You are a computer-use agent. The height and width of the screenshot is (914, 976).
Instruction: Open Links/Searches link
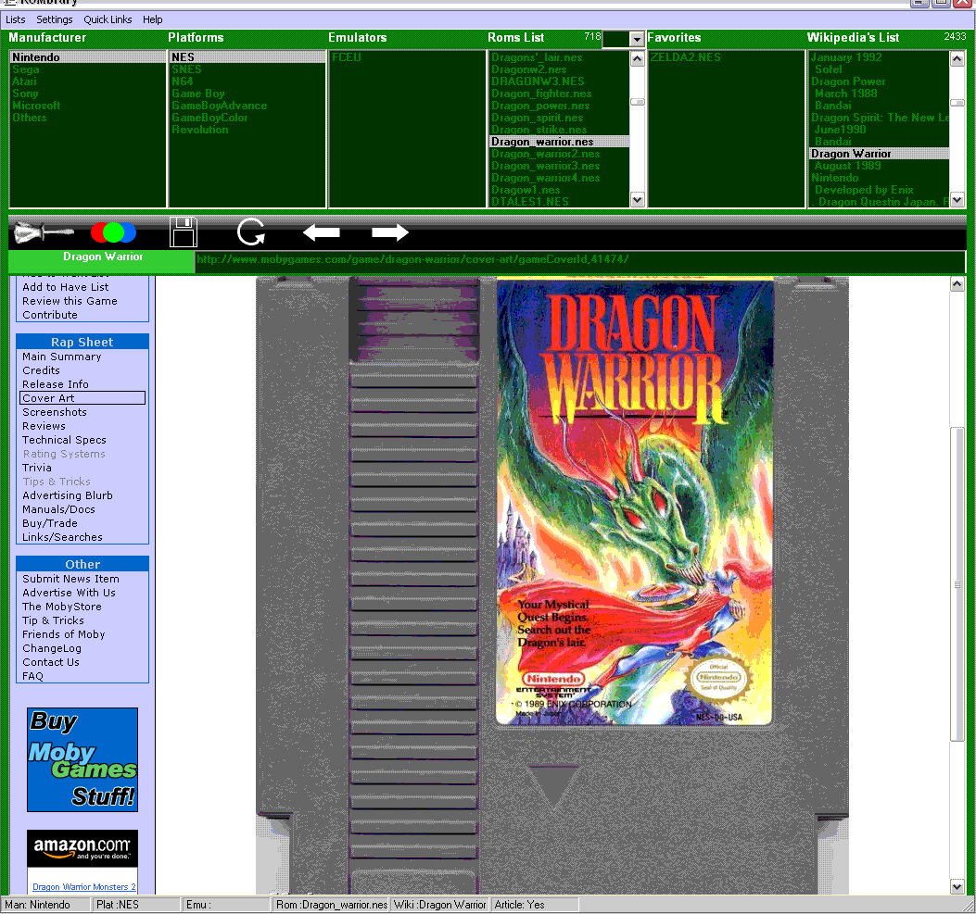click(62, 537)
